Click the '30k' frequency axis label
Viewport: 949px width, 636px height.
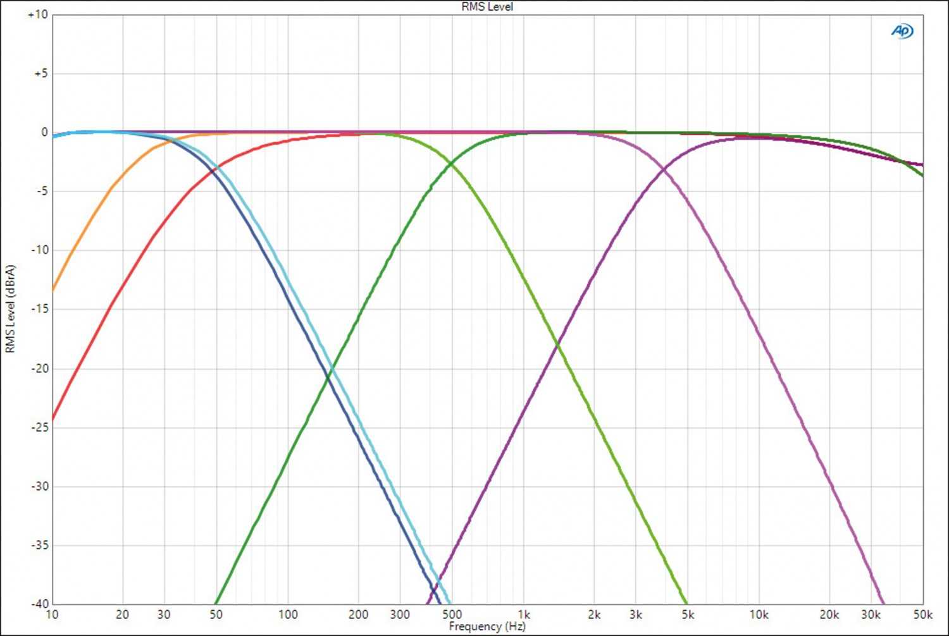[x=871, y=615]
